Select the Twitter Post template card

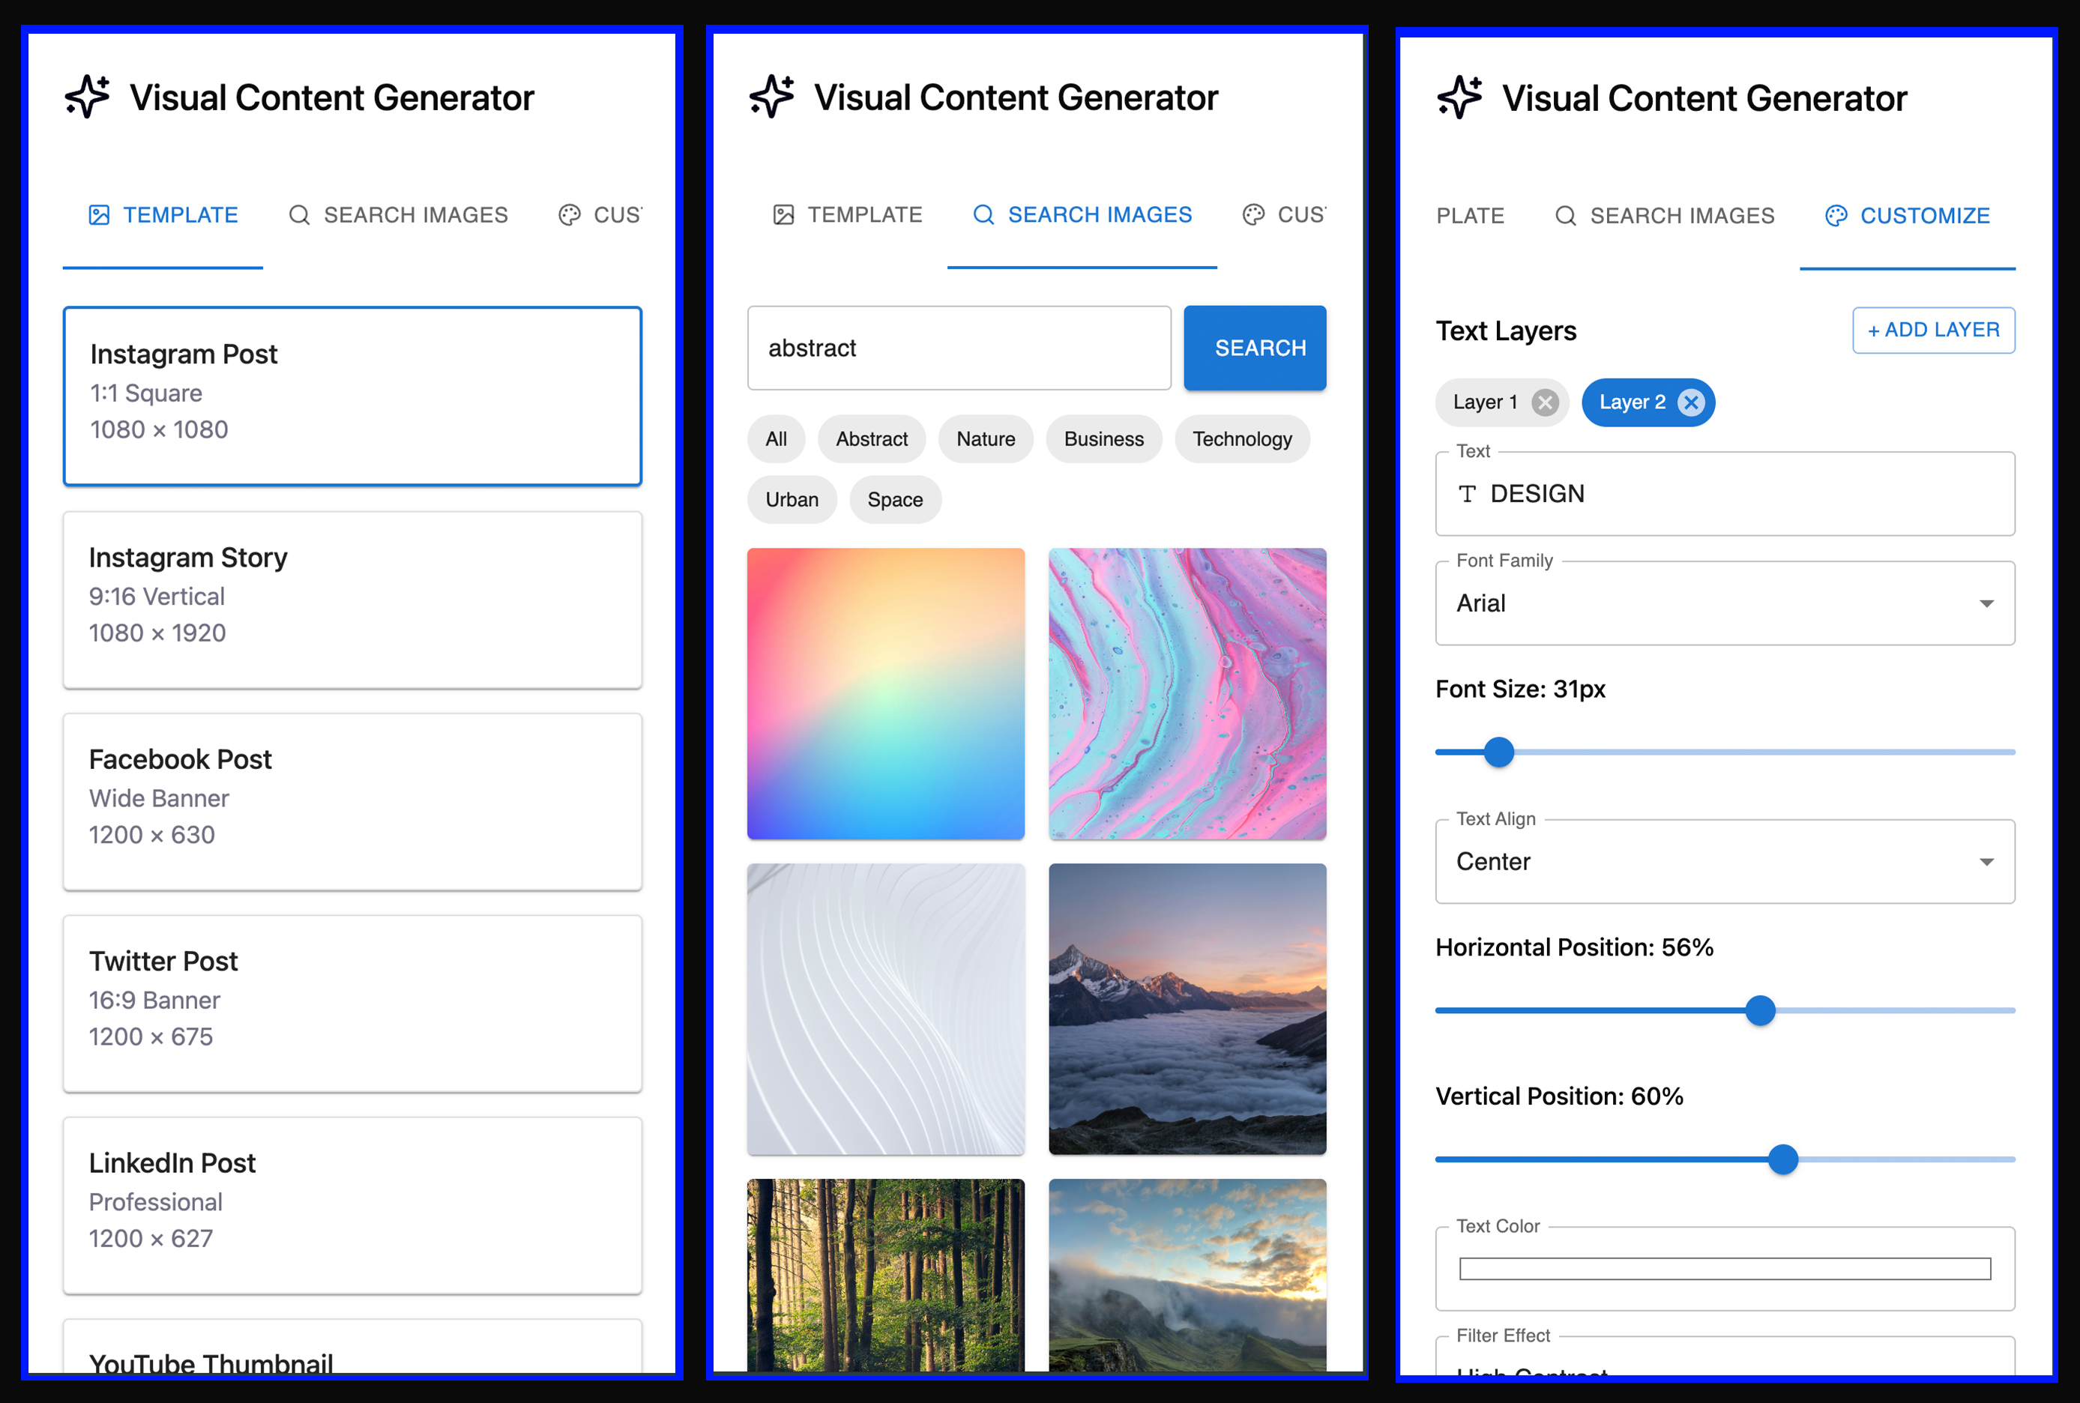[352, 1003]
